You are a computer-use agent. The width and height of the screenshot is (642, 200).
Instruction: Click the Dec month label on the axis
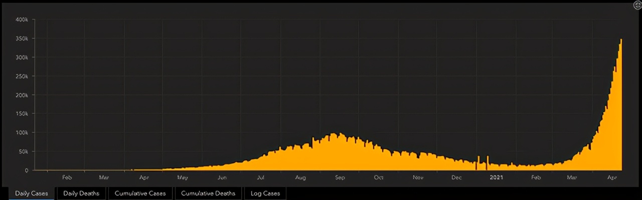coord(456,177)
